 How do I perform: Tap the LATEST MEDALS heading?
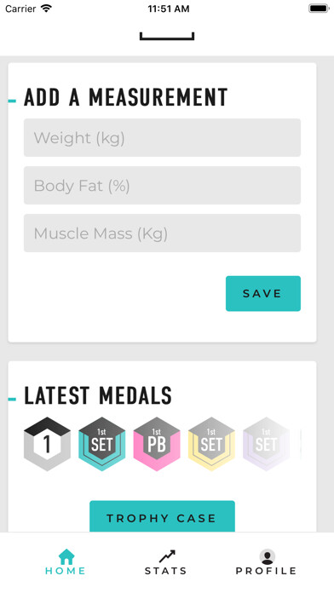pos(98,395)
